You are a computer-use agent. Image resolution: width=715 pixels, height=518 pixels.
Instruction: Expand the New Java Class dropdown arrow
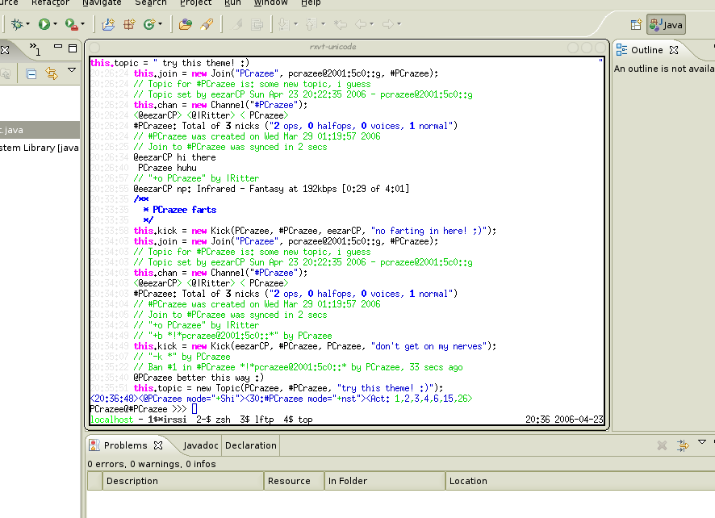pyautogui.click(x=161, y=25)
